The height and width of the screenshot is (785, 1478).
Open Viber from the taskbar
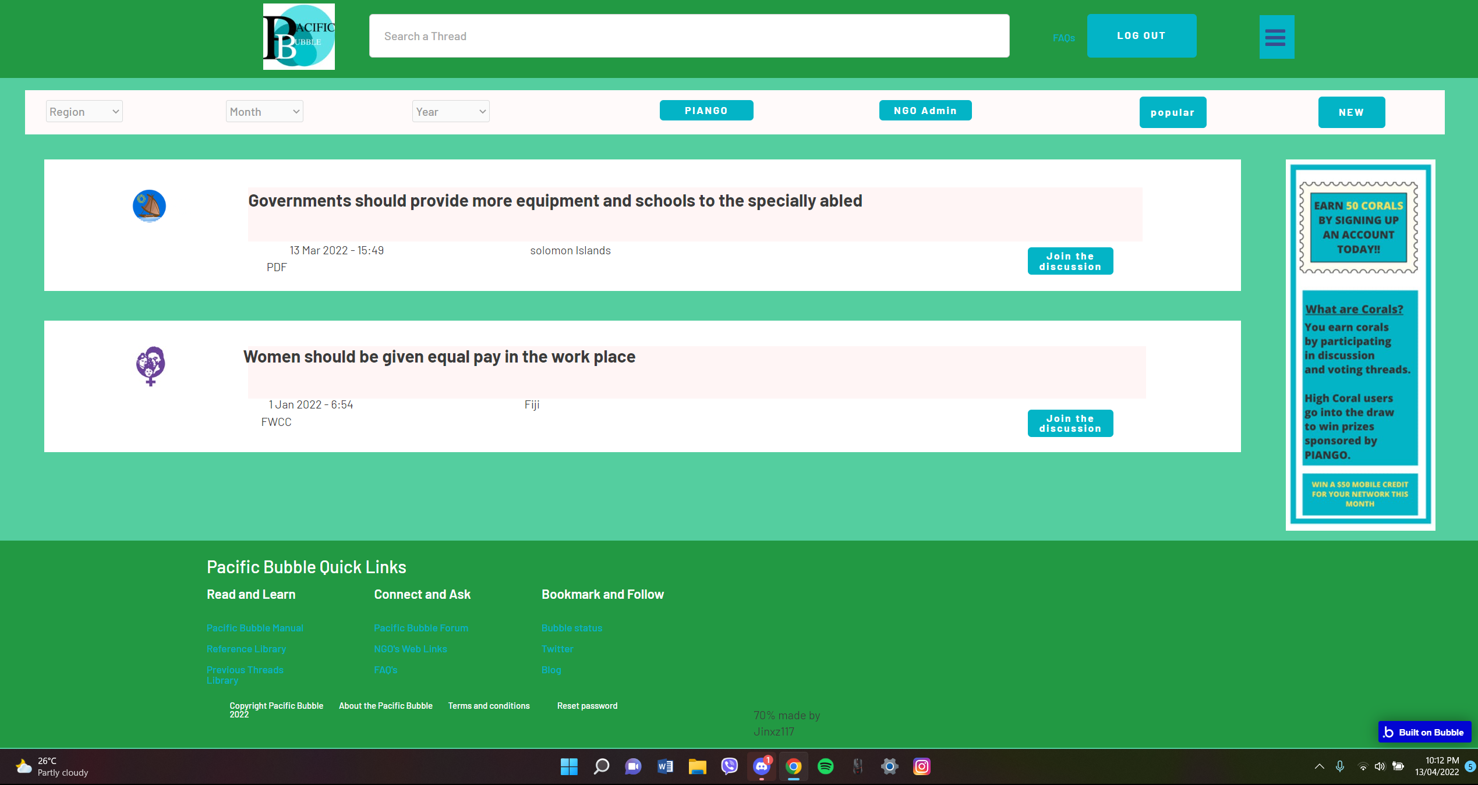pos(729,766)
